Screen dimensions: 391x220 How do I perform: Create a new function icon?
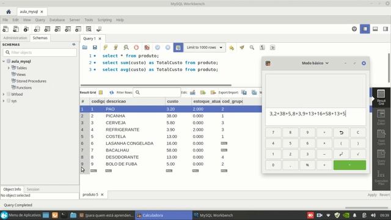tap(78, 29)
